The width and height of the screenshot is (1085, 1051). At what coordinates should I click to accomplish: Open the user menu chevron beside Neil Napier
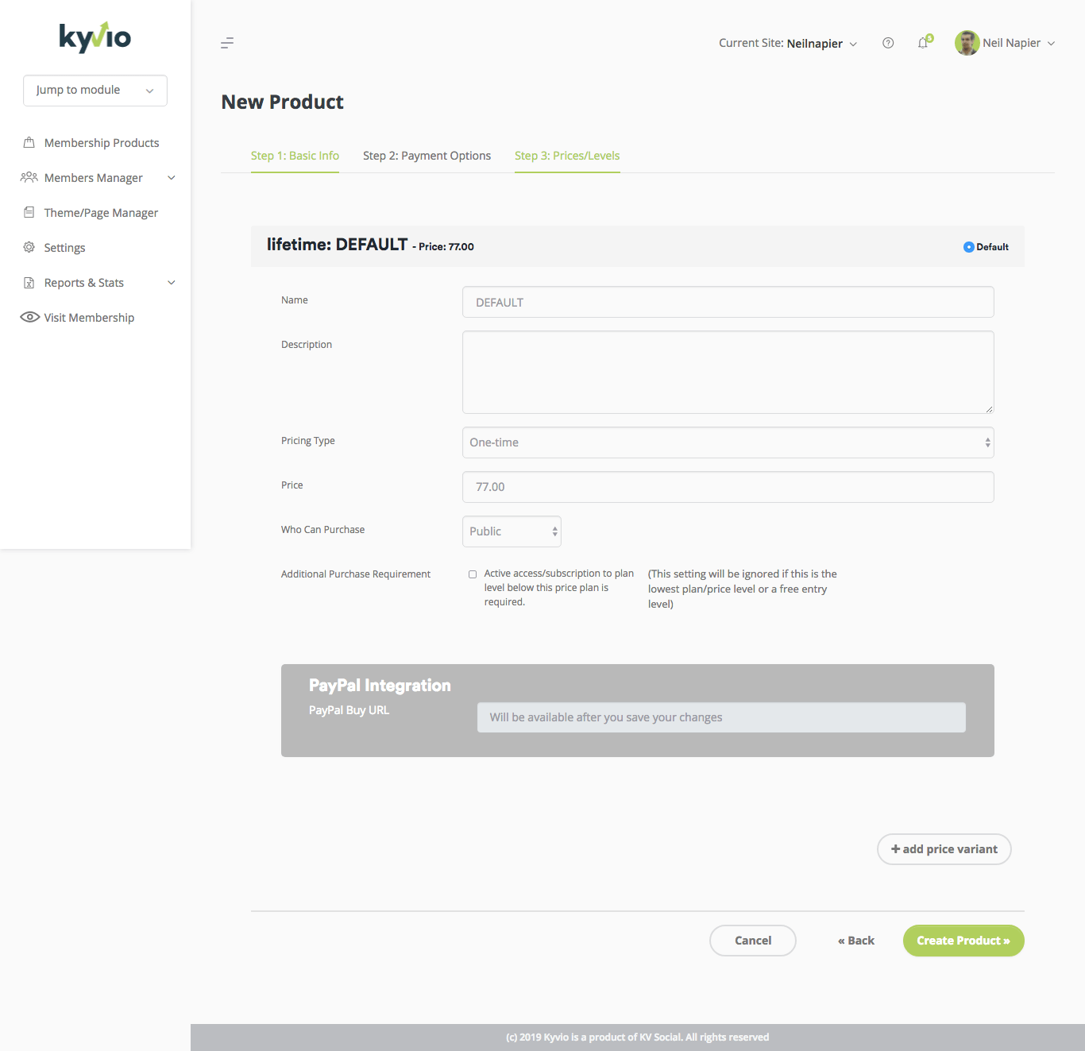[1051, 44]
